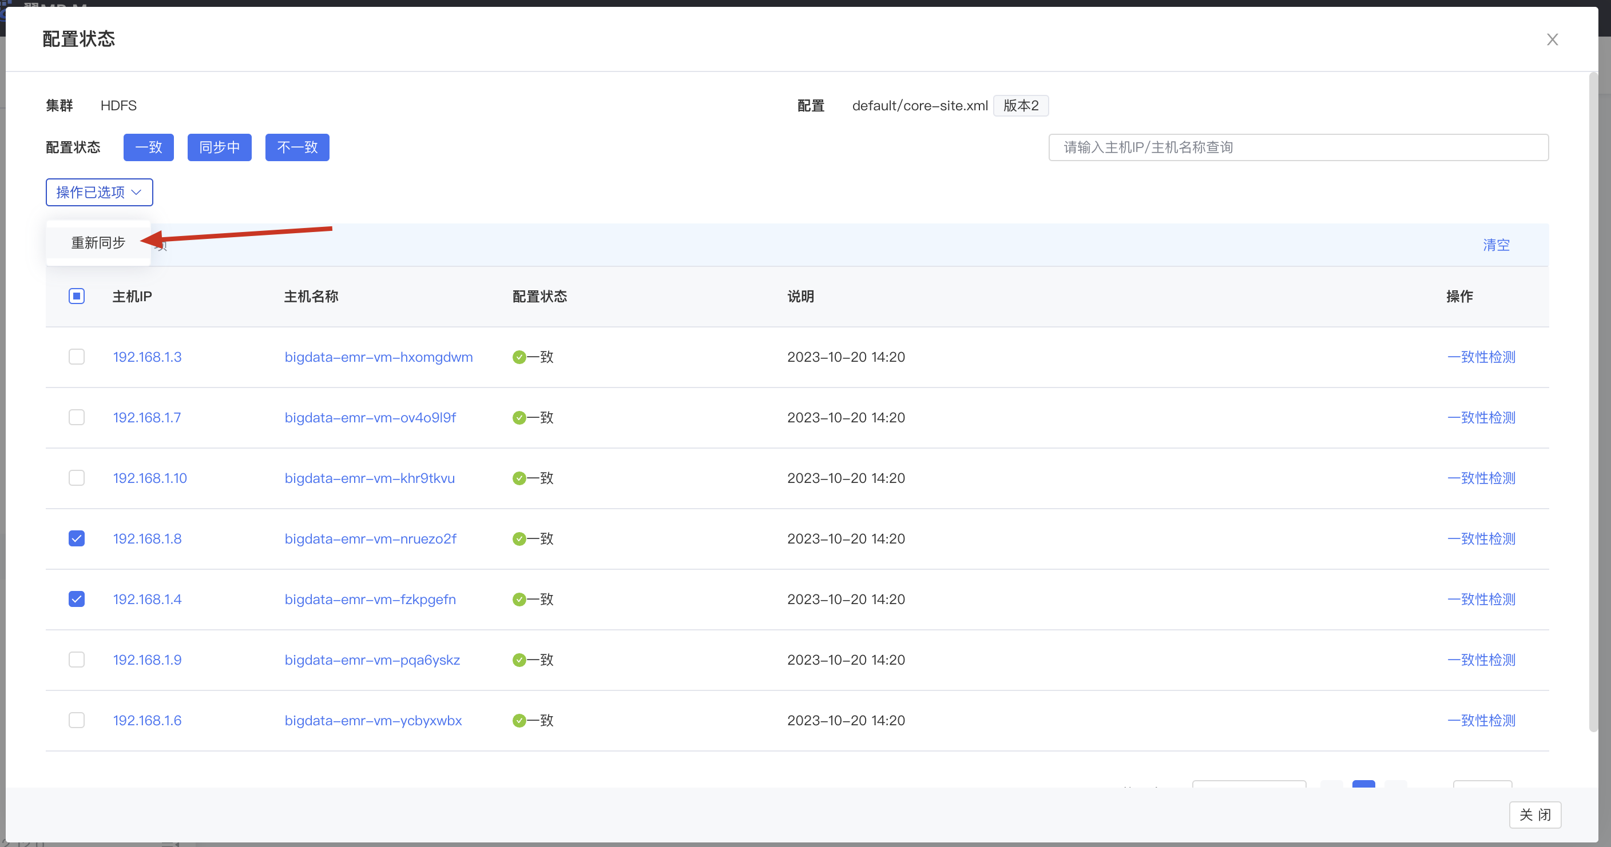Toggle the select-all checkbox in table header
The image size is (1611, 847).
point(77,296)
